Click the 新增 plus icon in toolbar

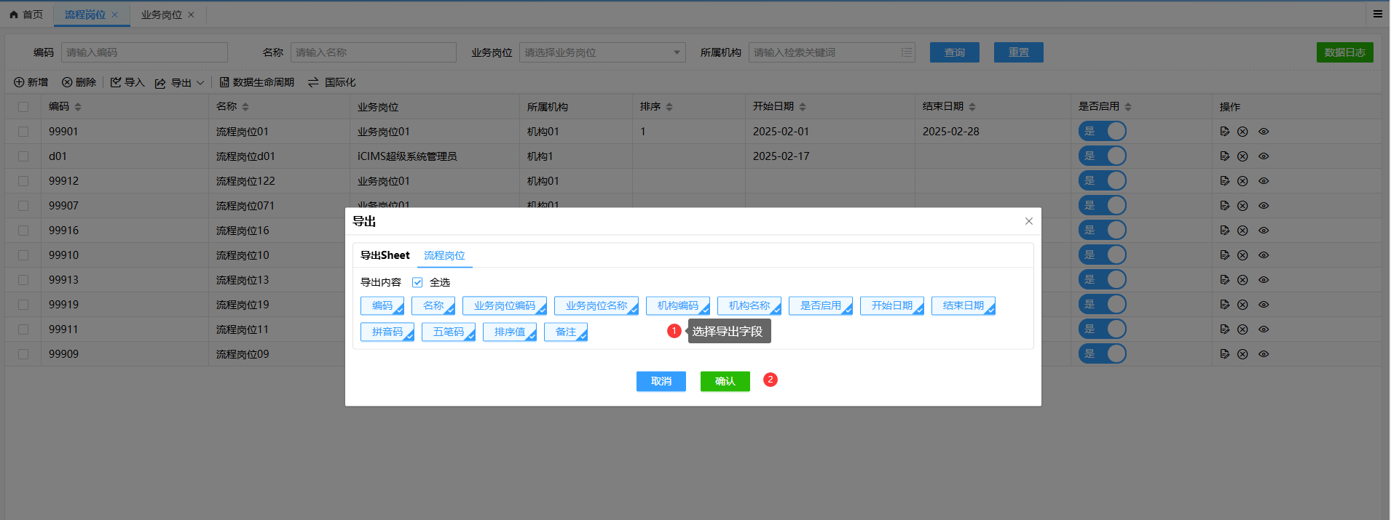(x=19, y=82)
